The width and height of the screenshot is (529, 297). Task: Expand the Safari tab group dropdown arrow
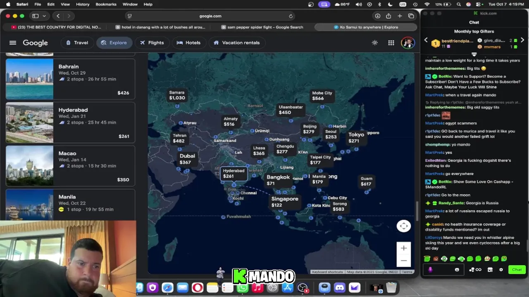click(44, 16)
